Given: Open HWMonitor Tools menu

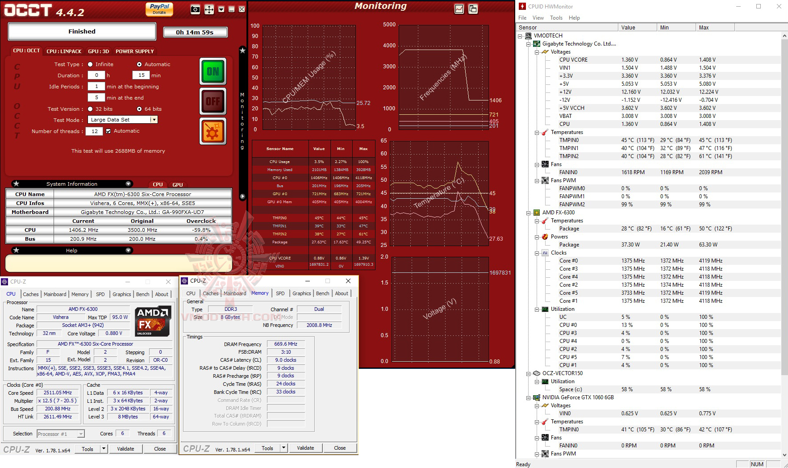Looking at the screenshot, I should [x=556, y=18].
